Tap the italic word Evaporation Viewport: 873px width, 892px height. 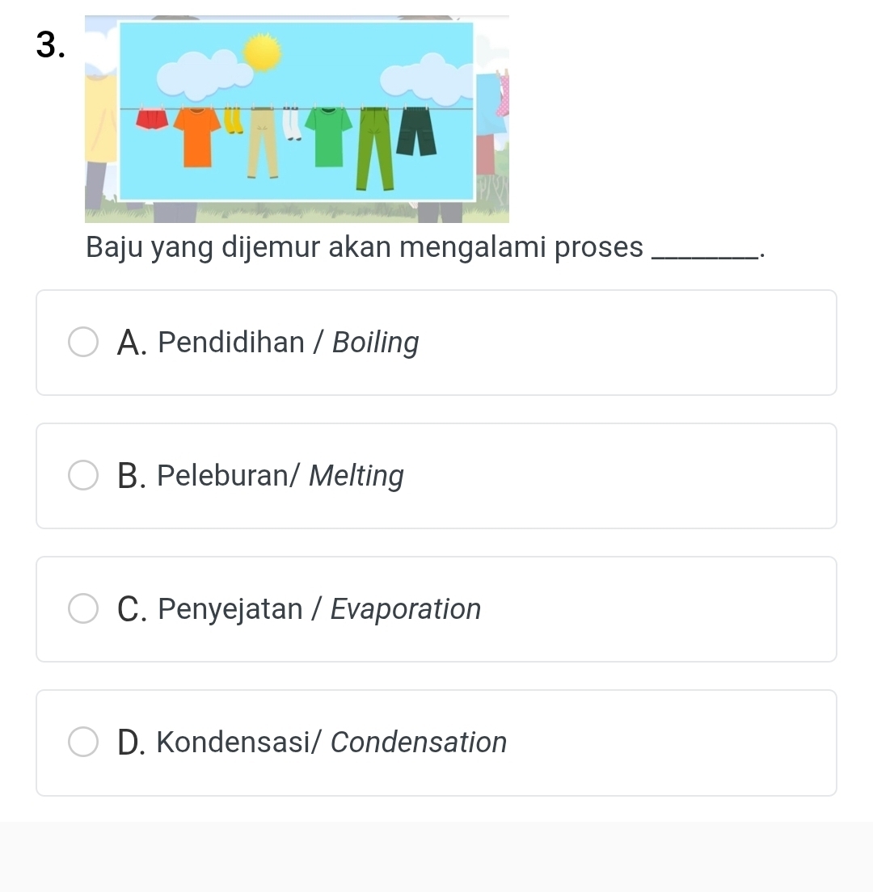(x=406, y=609)
